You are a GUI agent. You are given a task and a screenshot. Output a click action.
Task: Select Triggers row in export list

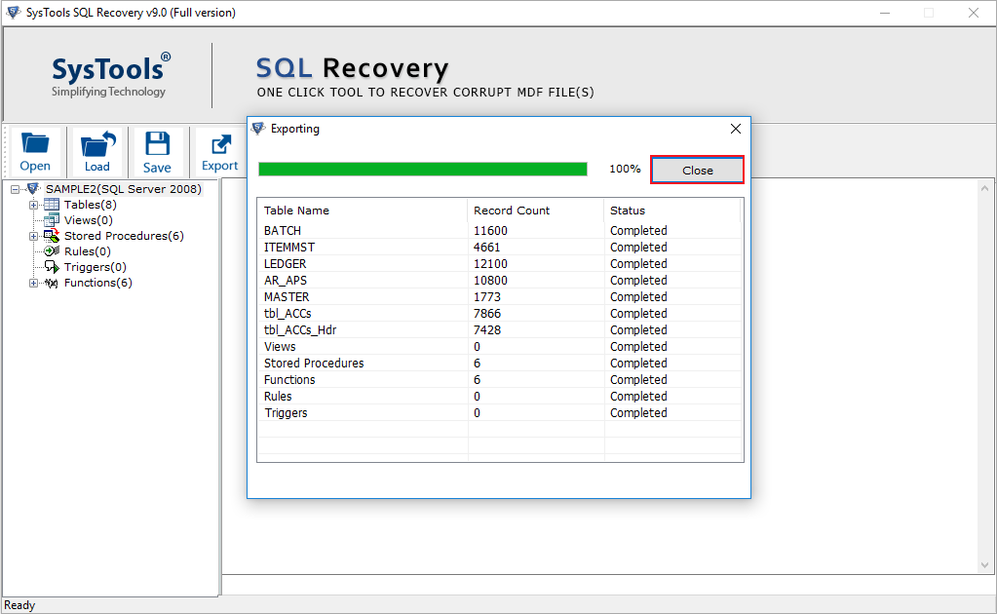[x=500, y=412]
